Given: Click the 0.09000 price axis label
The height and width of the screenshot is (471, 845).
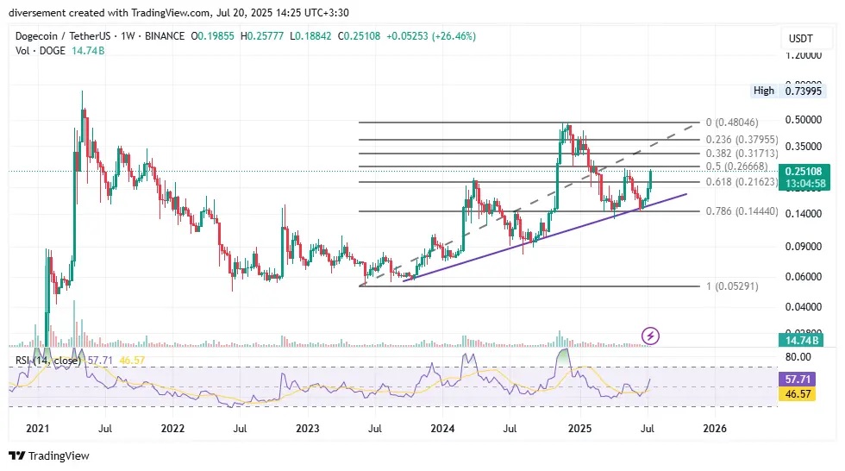Looking at the screenshot, I should pyautogui.click(x=803, y=246).
